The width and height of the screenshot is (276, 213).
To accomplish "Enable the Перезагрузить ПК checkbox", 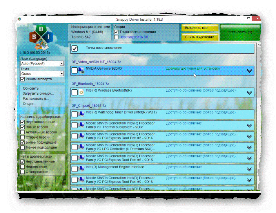I will [116, 37].
